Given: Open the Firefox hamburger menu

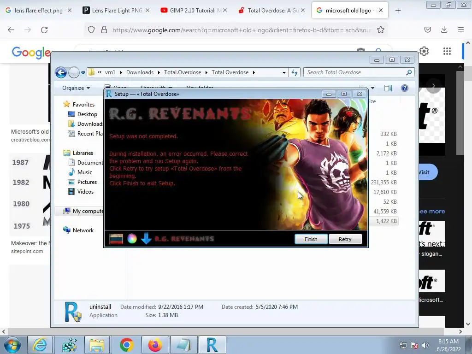Looking at the screenshot, I should [460, 29].
